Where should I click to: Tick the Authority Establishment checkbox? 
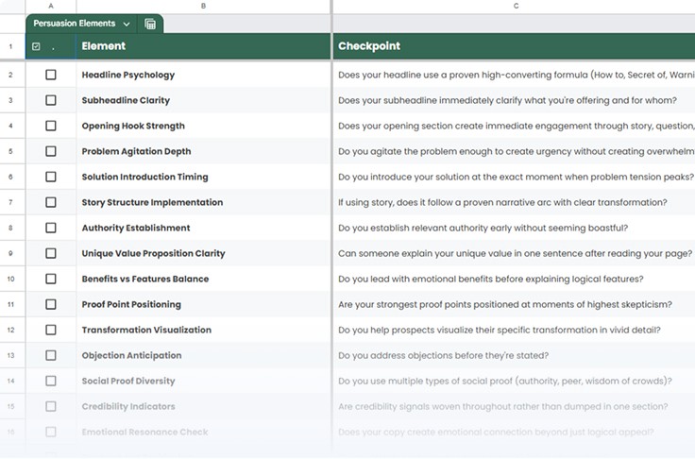tap(51, 228)
